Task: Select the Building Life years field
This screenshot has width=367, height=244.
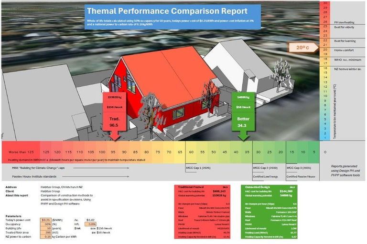Action: click(x=46, y=228)
